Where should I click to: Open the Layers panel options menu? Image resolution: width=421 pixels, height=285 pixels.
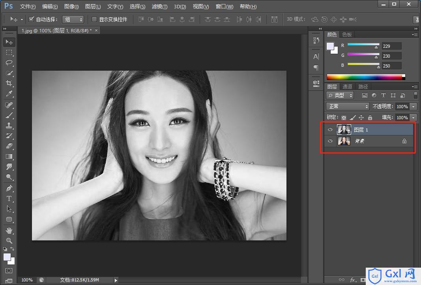point(415,86)
